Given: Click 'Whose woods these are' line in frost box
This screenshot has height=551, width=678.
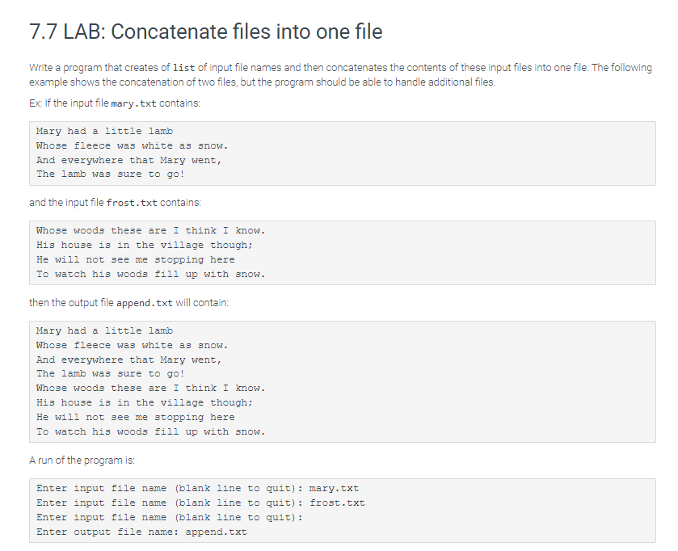Looking at the screenshot, I should coord(151,230).
